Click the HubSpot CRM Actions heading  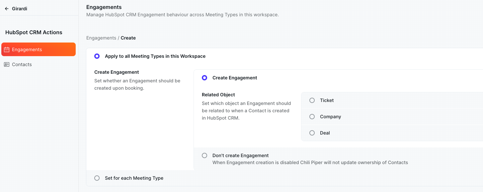click(x=34, y=32)
